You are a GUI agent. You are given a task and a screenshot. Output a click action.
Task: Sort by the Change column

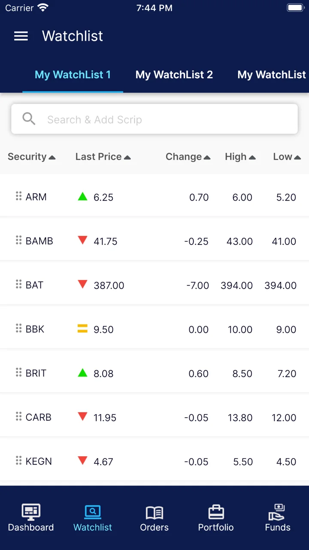tap(188, 157)
